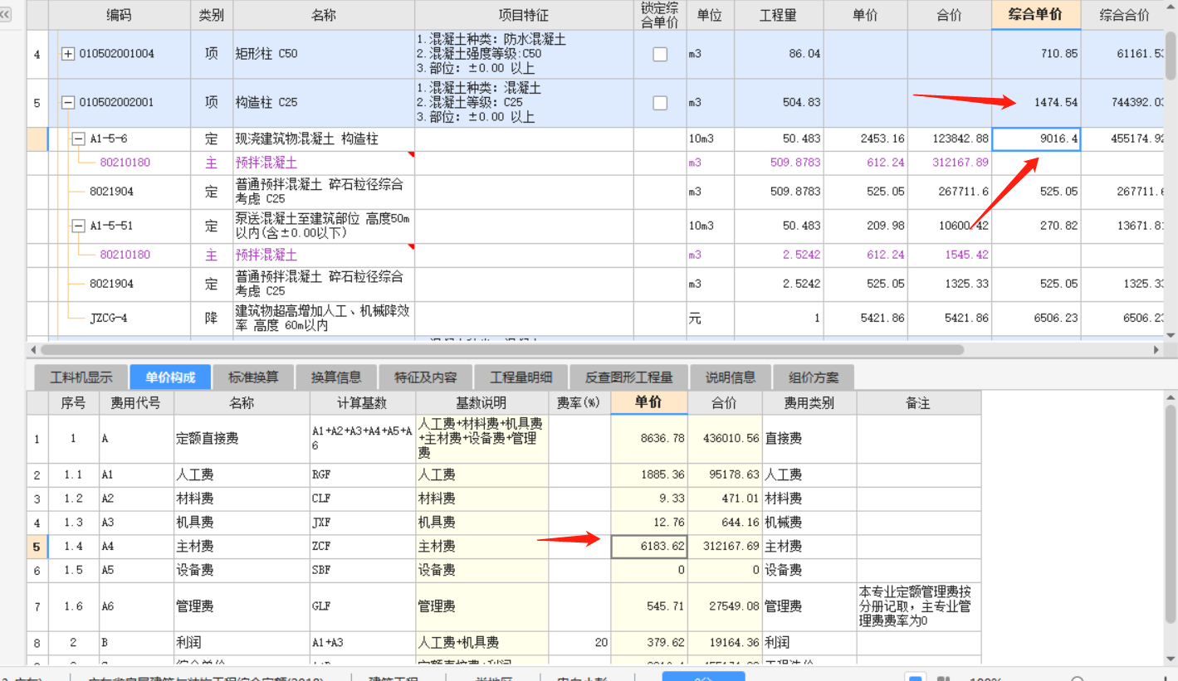Click the 综合单价 column header in upper table
The height and width of the screenshot is (681, 1178).
pyautogui.click(x=1037, y=15)
